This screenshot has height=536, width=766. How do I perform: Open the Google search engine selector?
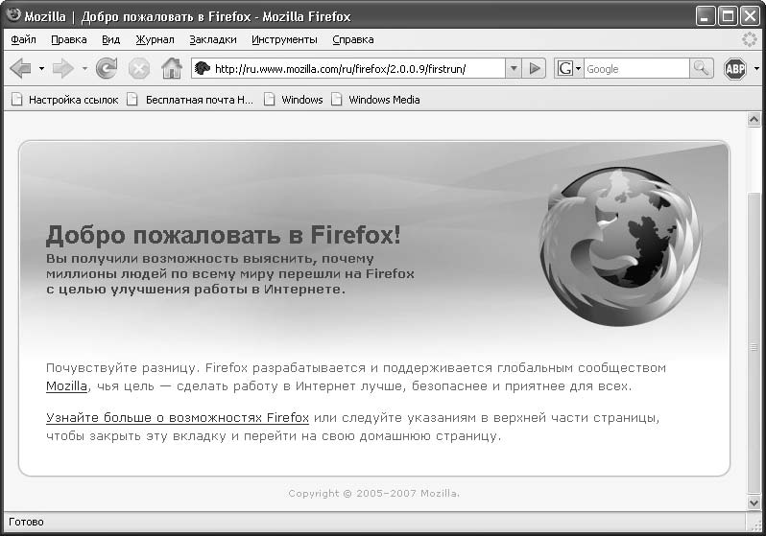[x=569, y=69]
